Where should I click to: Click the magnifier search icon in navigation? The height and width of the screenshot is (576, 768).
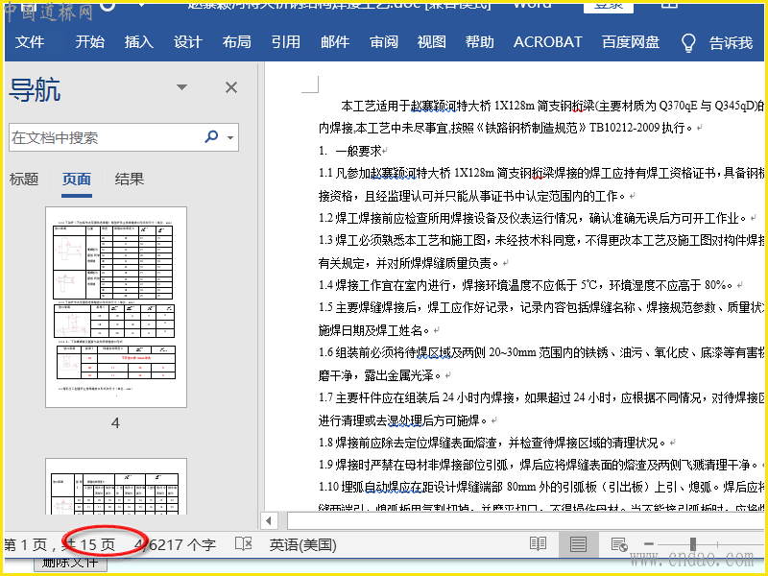211,136
